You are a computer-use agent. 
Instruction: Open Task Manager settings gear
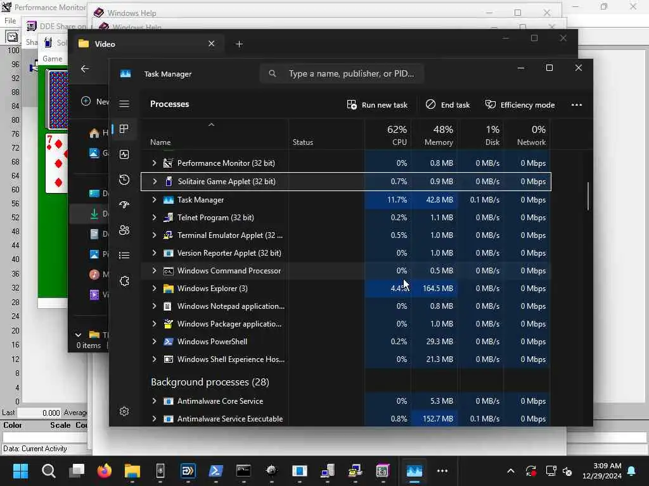point(124,411)
